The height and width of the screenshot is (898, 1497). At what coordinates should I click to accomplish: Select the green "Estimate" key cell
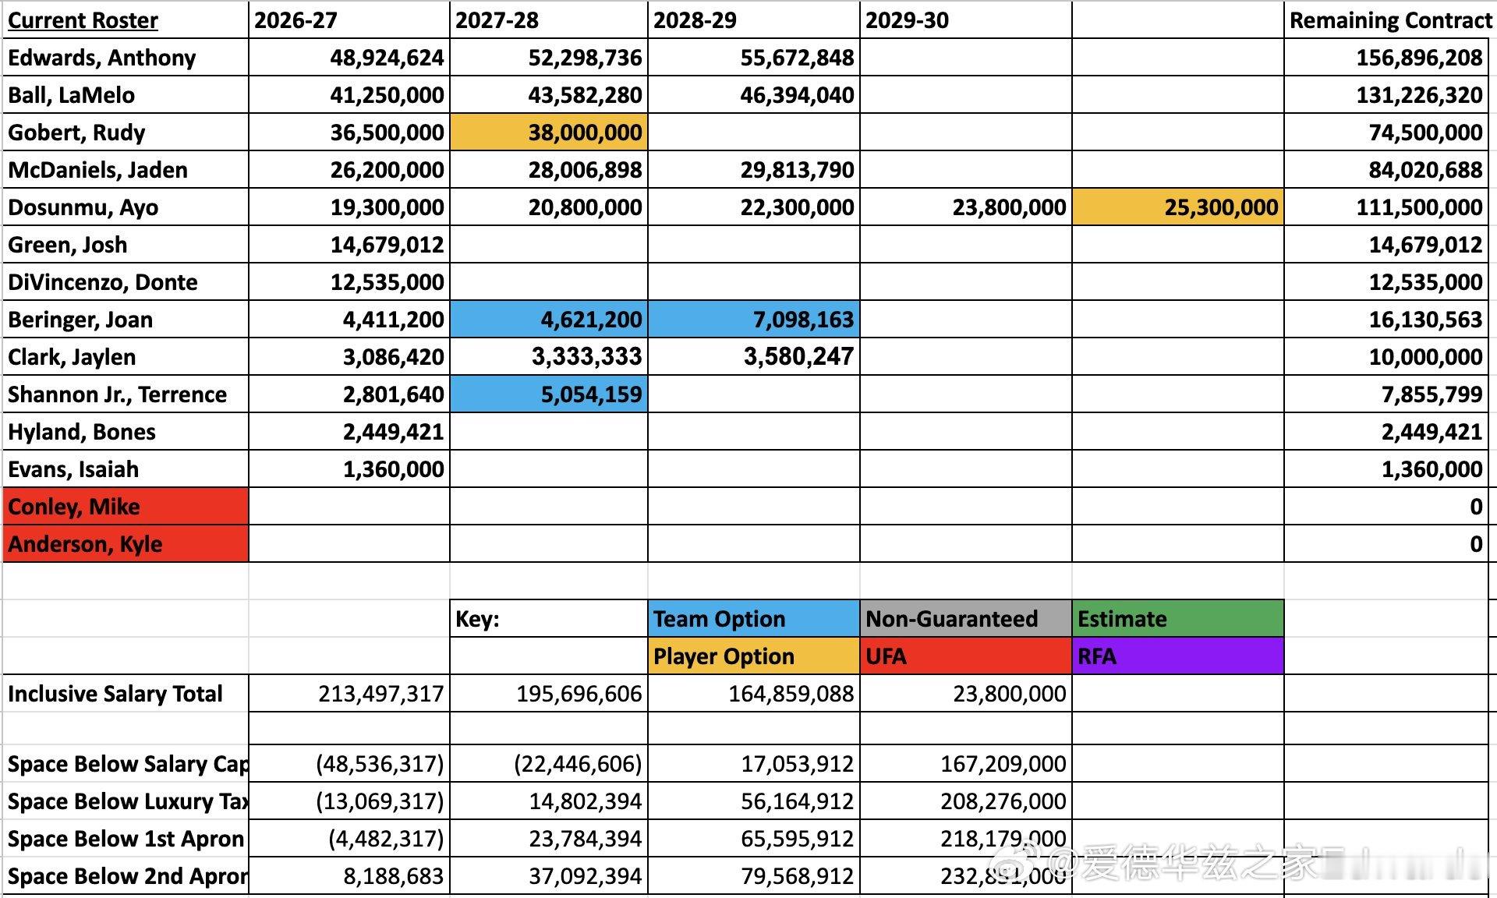click(1178, 618)
